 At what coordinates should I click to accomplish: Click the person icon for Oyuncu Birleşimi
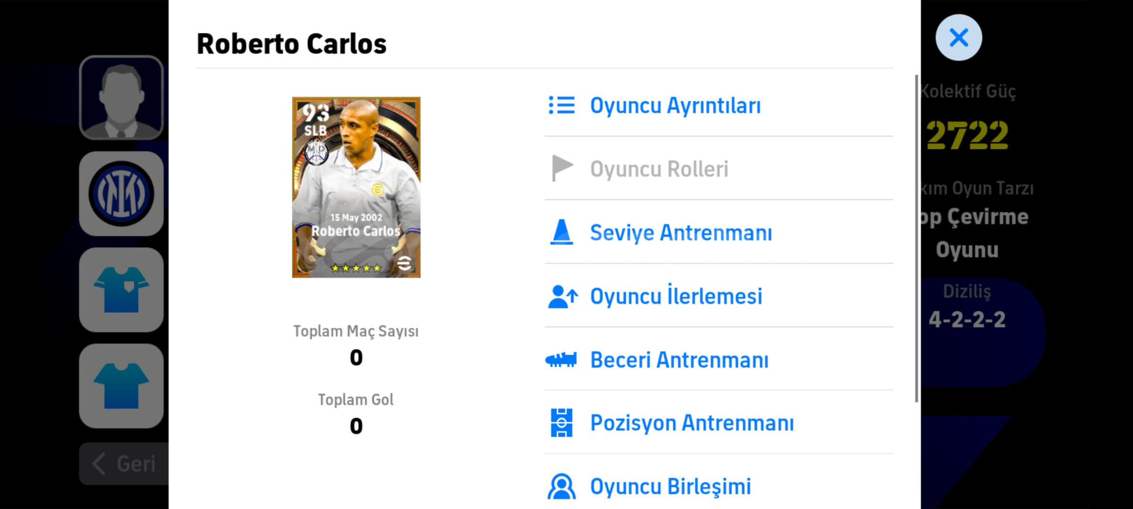click(562, 486)
